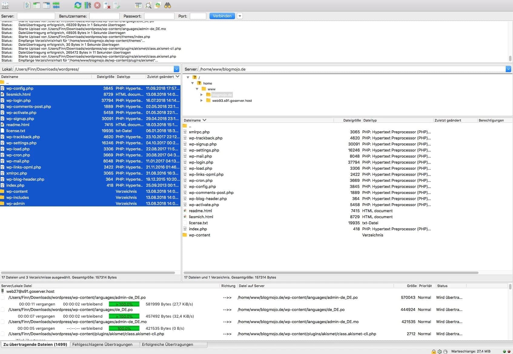Refresh the file and folder listings
Screen dimensions: 513x354
click(78, 5)
